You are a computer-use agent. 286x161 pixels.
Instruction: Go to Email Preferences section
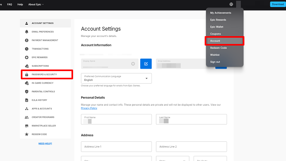click(x=45, y=32)
